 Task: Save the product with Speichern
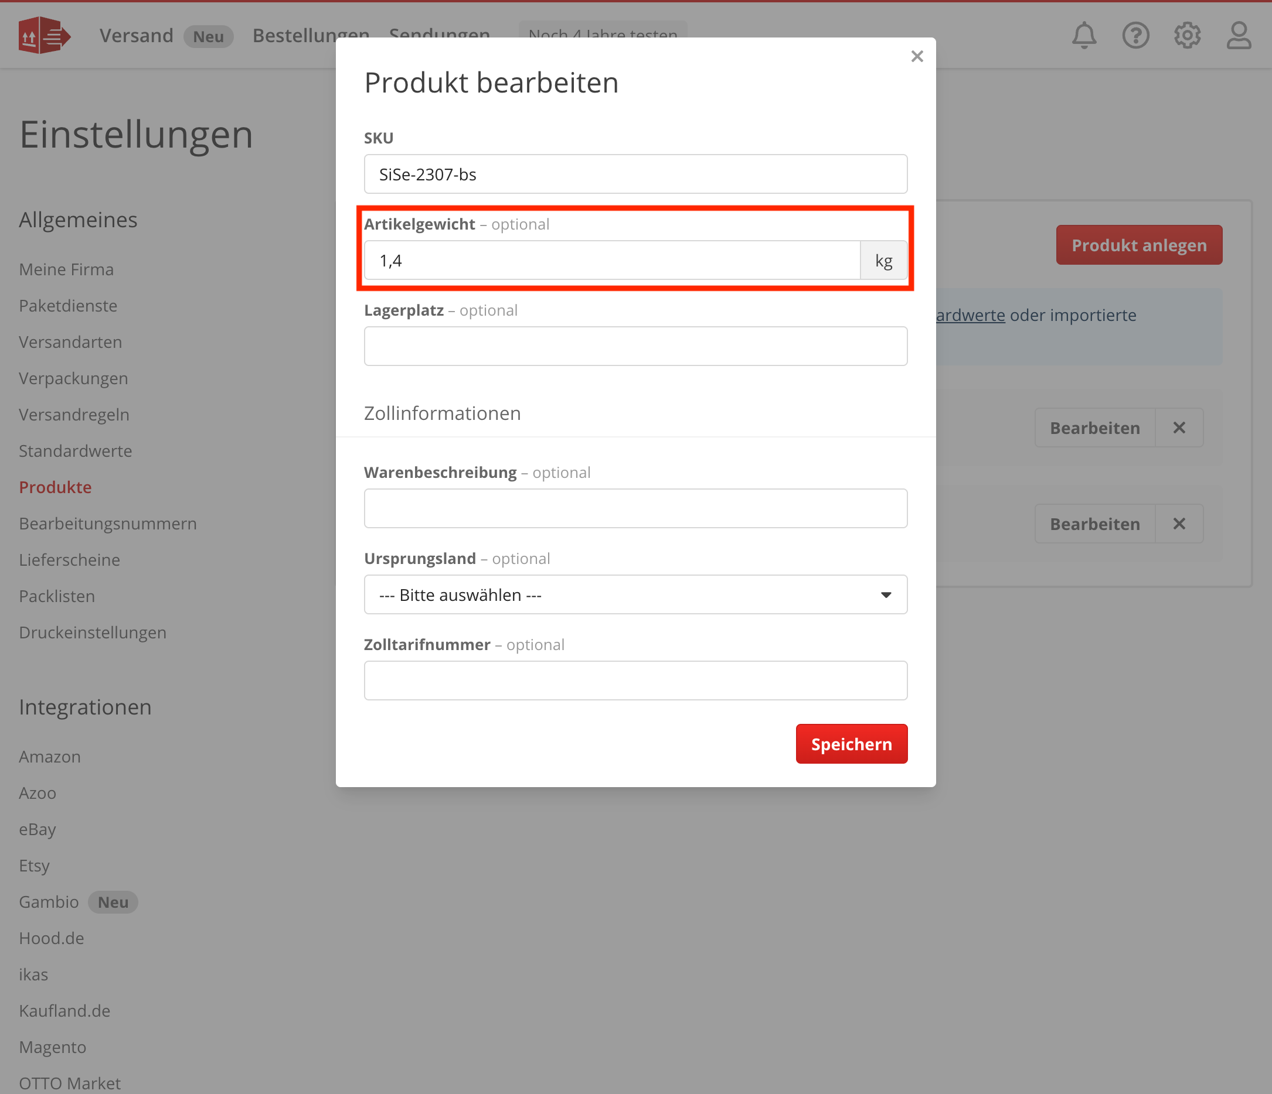(852, 744)
